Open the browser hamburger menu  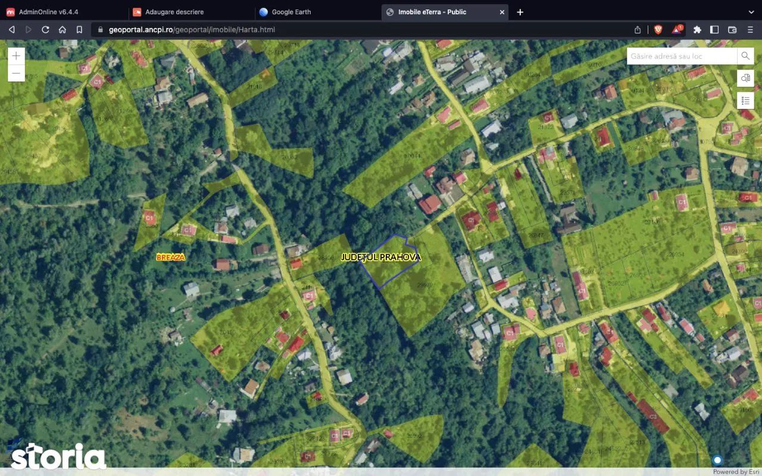[x=750, y=29]
